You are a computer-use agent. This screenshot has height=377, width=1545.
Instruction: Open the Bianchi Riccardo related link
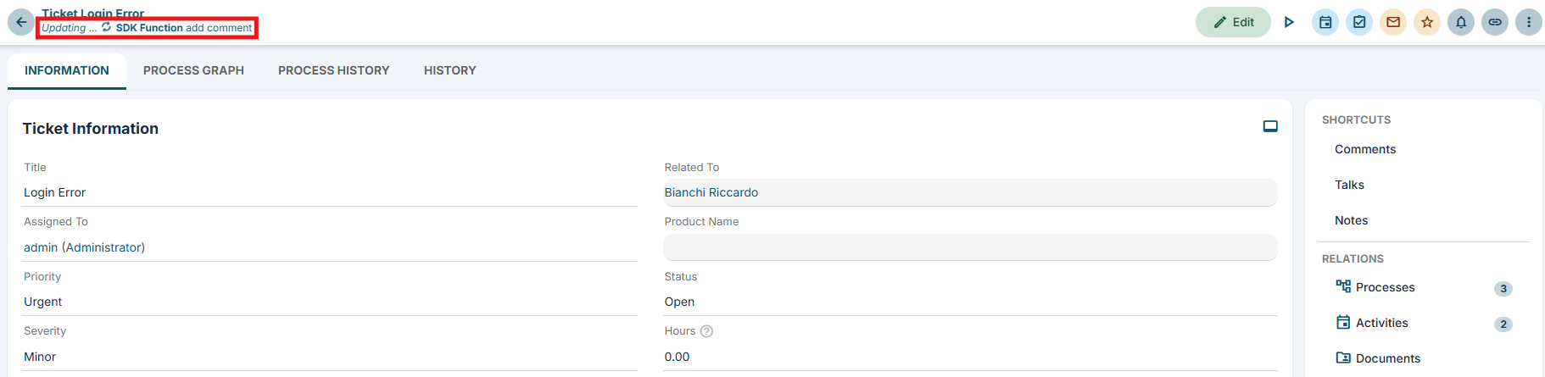pyautogui.click(x=711, y=192)
